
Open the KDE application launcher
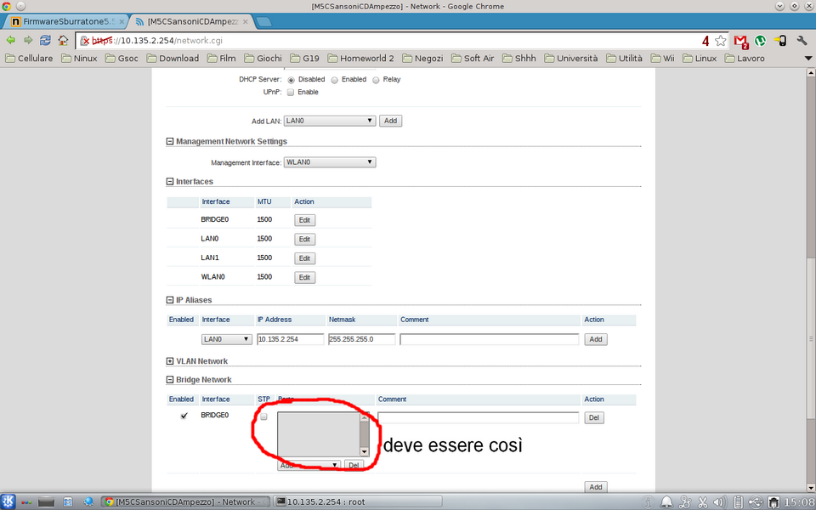click(8, 501)
